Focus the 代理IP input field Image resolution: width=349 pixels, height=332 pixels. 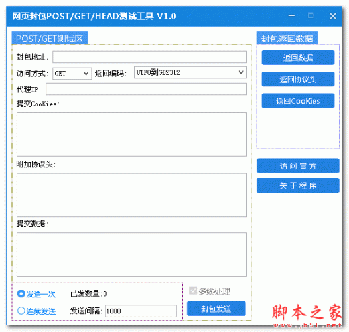(146, 89)
